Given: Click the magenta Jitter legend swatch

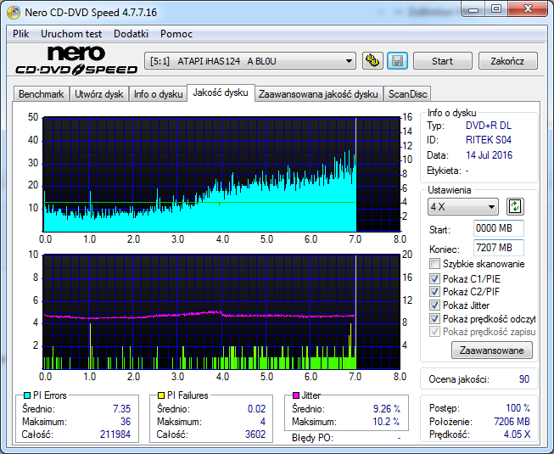Looking at the screenshot, I should pos(296,395).
